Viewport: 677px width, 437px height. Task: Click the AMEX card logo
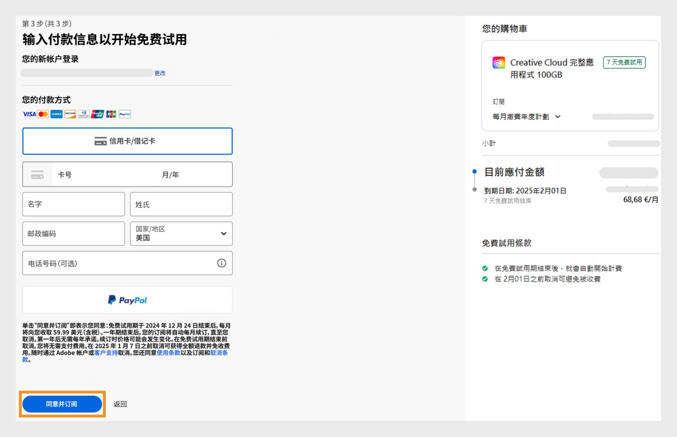(x=56, y=114)
